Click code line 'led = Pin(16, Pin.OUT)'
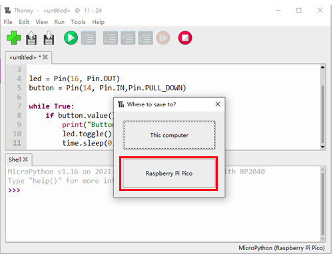The image size is (333, 266). coord(75,78)
